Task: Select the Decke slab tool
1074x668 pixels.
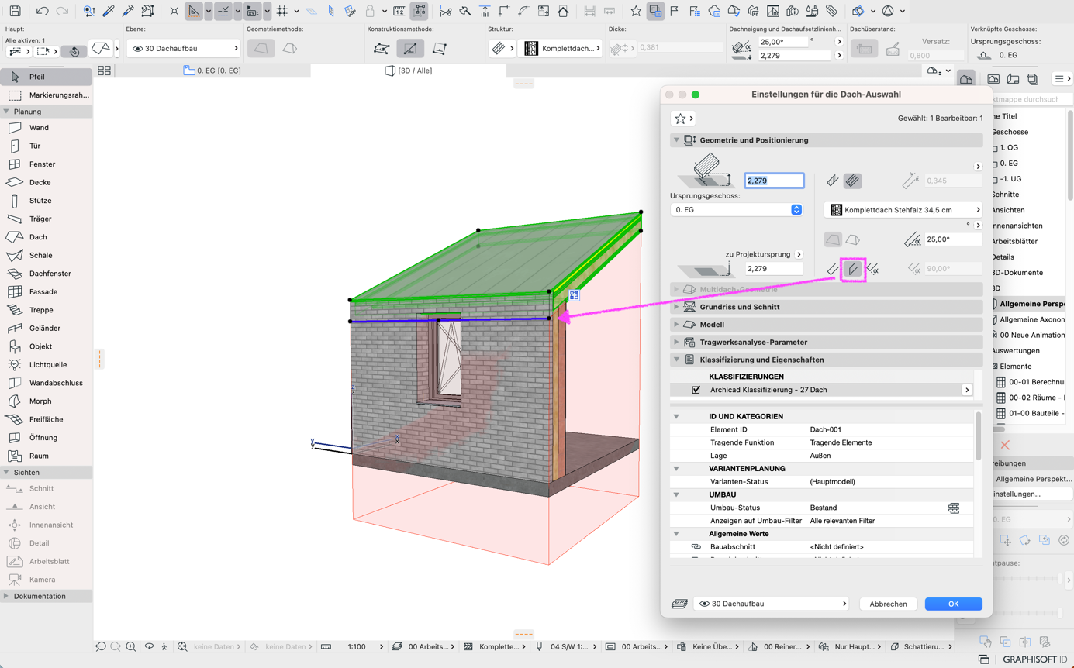Action: pyautogui.click(x=47, y=182)
